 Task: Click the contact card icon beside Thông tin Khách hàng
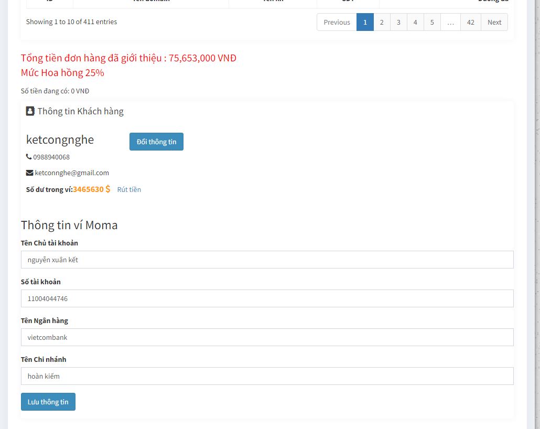pos(30,111)
